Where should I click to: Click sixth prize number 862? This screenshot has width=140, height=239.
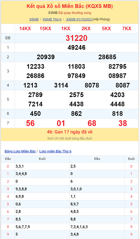point(76,114)
